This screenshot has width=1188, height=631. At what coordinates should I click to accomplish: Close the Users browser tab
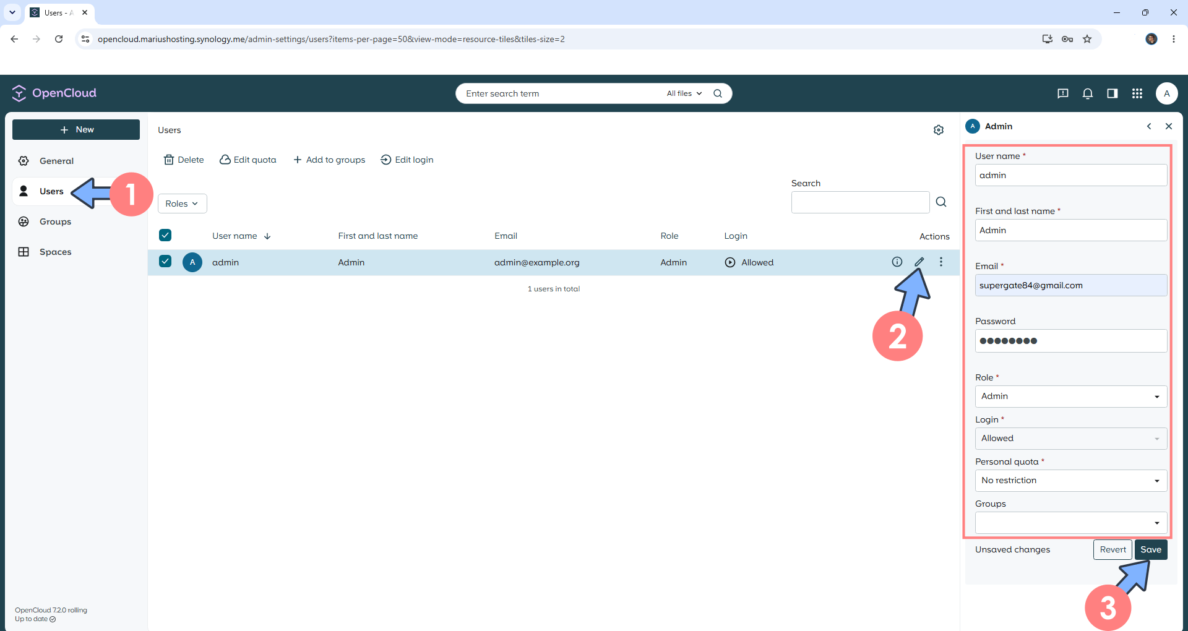[85, 12]
